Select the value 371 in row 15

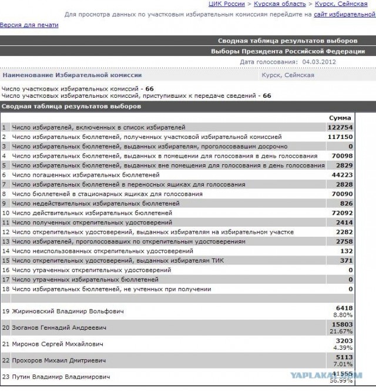click(x=347, y=261)
